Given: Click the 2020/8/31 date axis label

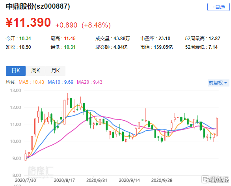Looking at the screenshot, I should [x=97, y=180].
